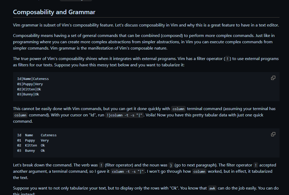289x195 pixels.
Task: Click the "Id  Name  Cuteness" tabular header line
Action: (x=37, y=135)
